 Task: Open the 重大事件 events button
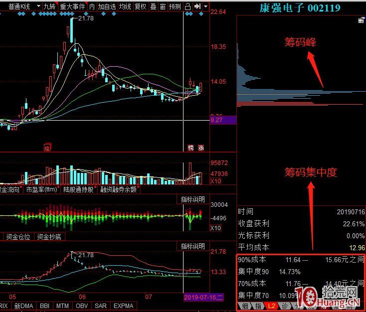point(73,6)
